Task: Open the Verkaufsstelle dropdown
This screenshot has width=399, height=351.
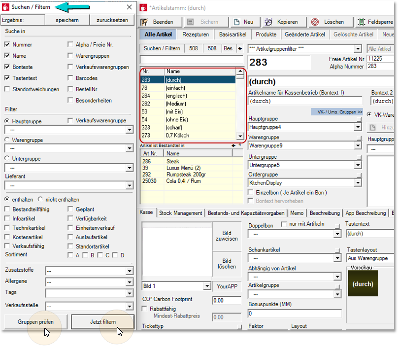Action: 130,306
